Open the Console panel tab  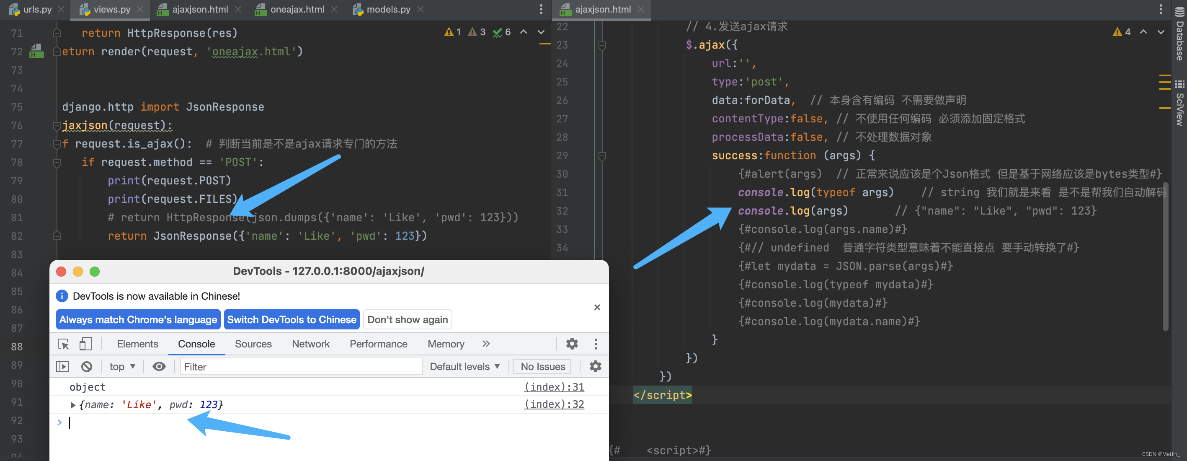197,344
